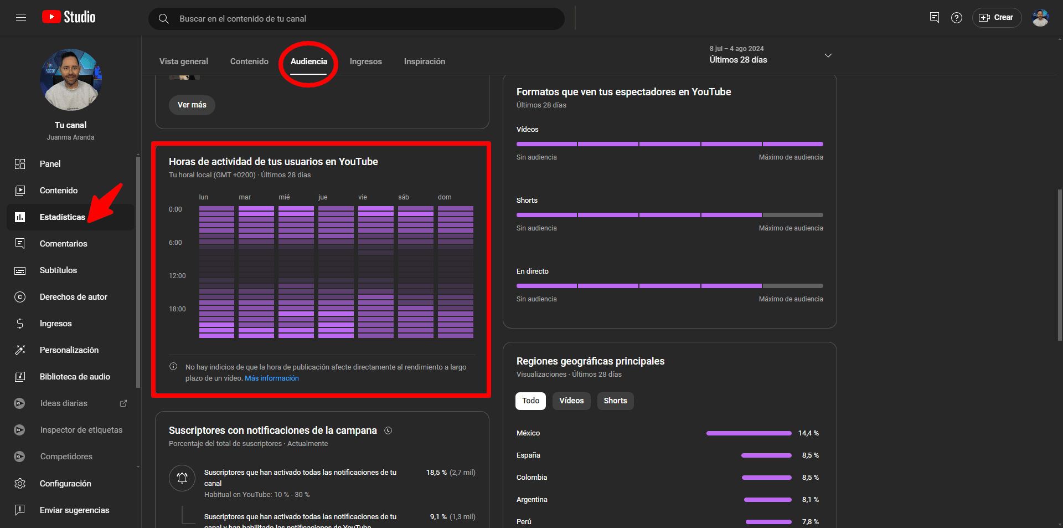
Task: Open Configuración in the sidebar
Action: click(70, 484)
